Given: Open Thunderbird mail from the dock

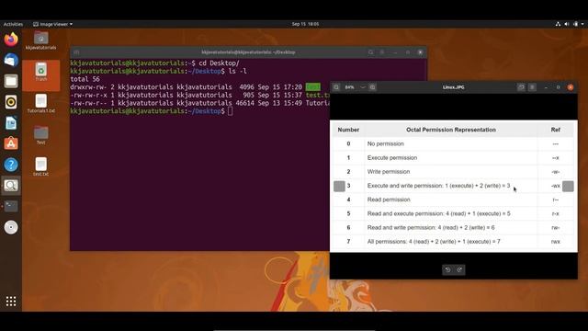Looking at the screenshot, I should click(x=11, y=60).
